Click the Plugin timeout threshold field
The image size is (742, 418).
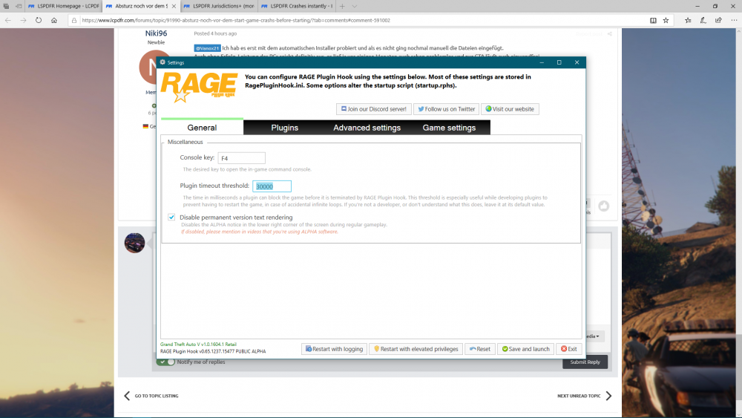(272, 186)
